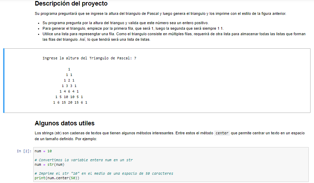
Task: Click the 'Imprime el str' comment line
Action: tap(104, 173)
